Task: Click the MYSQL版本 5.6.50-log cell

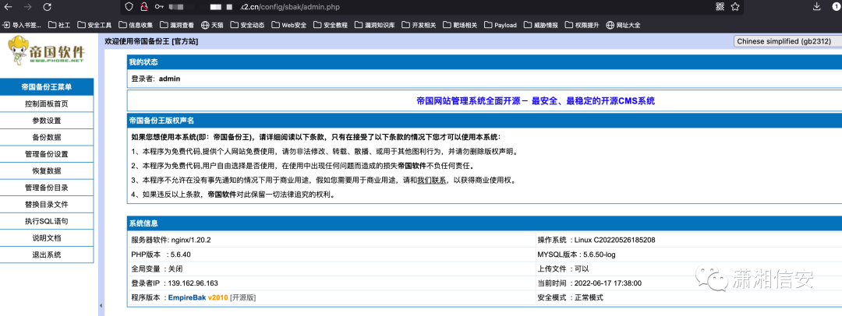Action: 688,255
